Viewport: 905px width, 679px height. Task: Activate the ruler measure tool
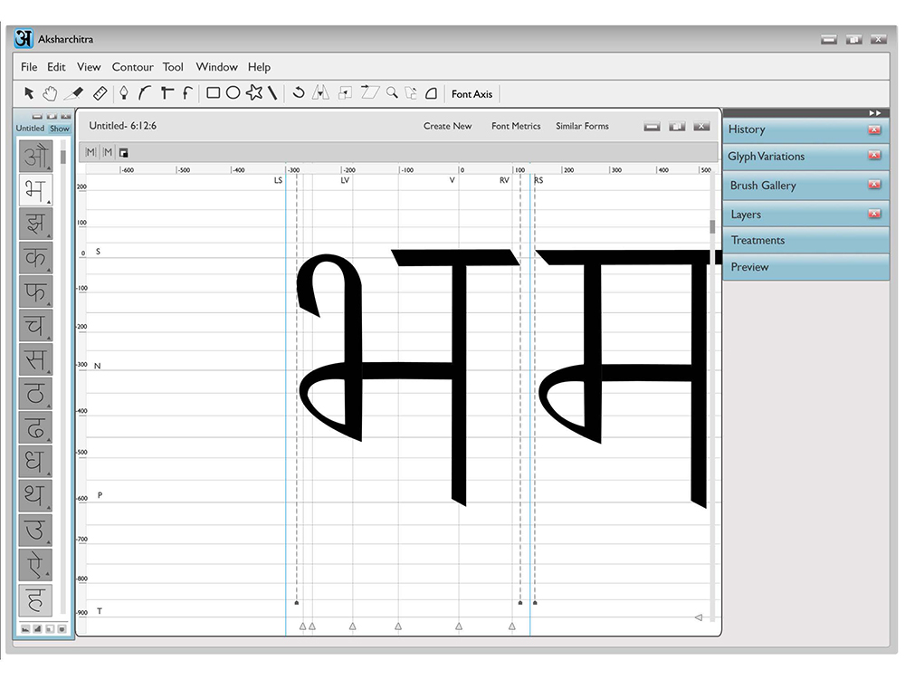click(x=100, y=93)
